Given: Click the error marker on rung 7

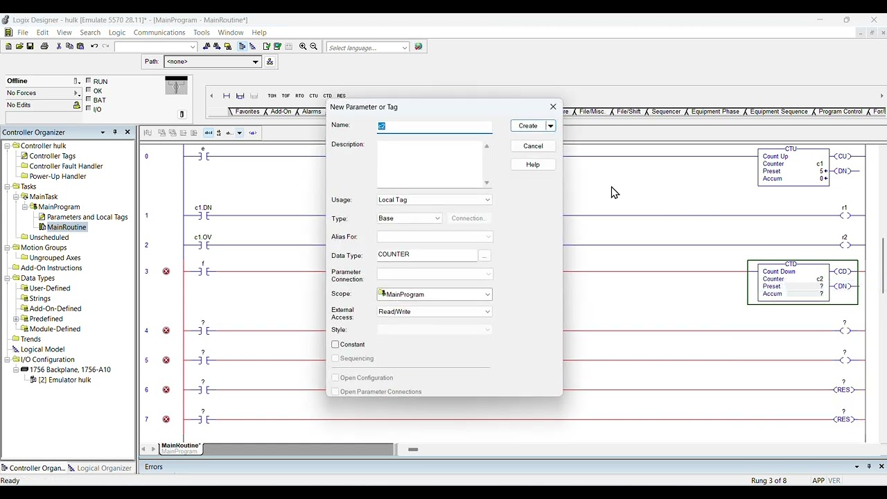Looking at the screenshot, I should pyautogui.click(x=166, y=419).
